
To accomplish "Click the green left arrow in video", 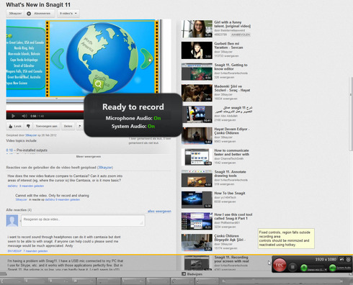I will tap(58, 58).
